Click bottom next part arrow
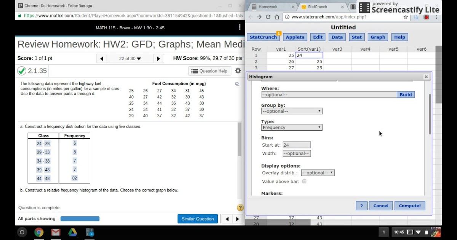 (238, 219)
